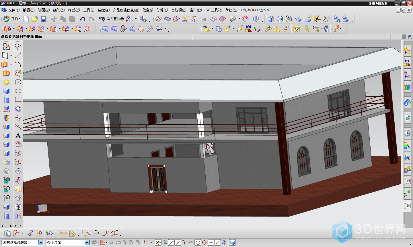Screen dimensions: 413x247
Task: Open the Roles panel in right sidebar
Action: coord(407,169)
